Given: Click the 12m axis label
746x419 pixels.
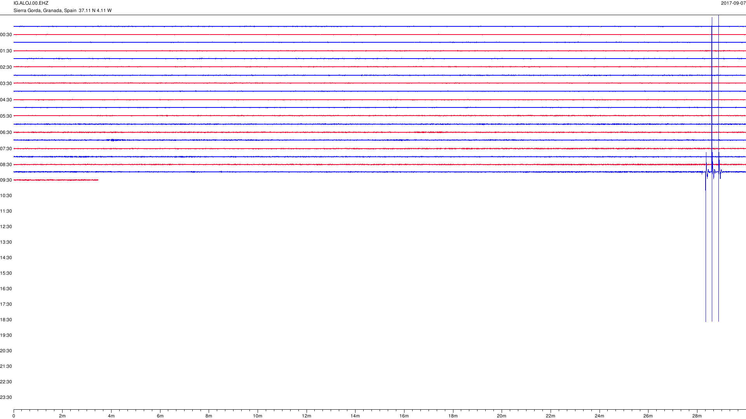Looking at the screenshot, I should click(x=307, y=416).
